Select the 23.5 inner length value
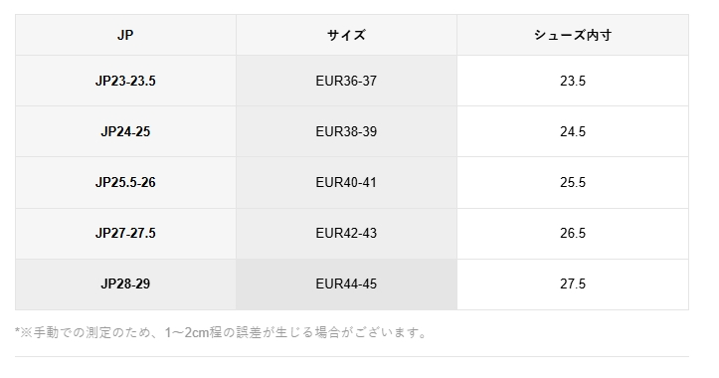This screenshot has height=378, width=719. pos(573,81)
